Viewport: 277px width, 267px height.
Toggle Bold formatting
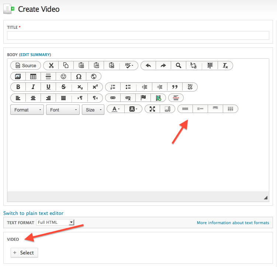pos(18,87)
